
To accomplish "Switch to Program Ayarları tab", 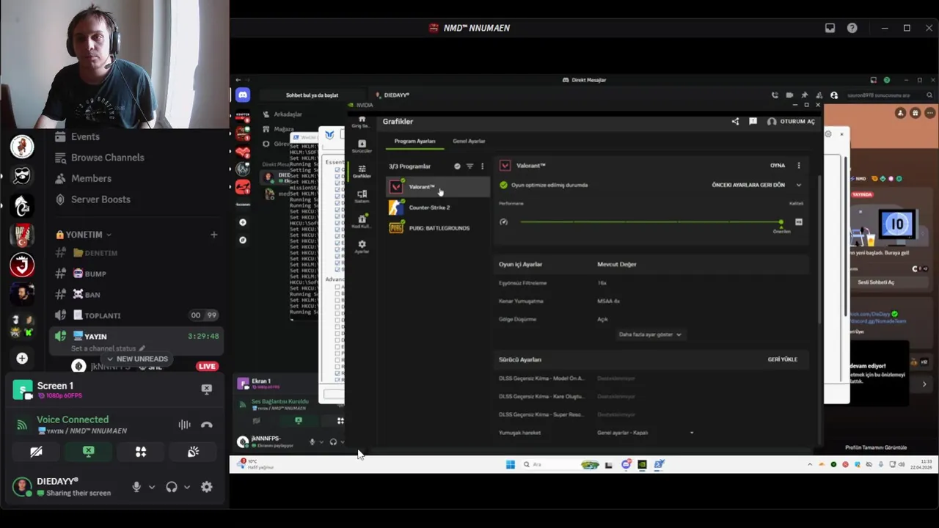I will [414, 141].
